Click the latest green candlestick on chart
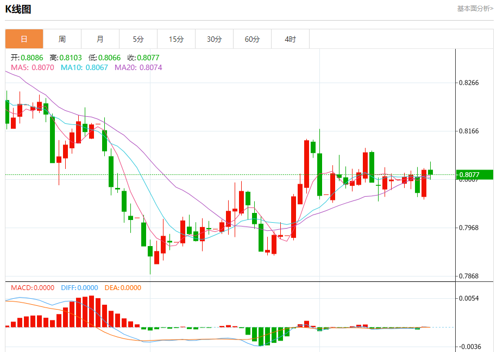 430,172
